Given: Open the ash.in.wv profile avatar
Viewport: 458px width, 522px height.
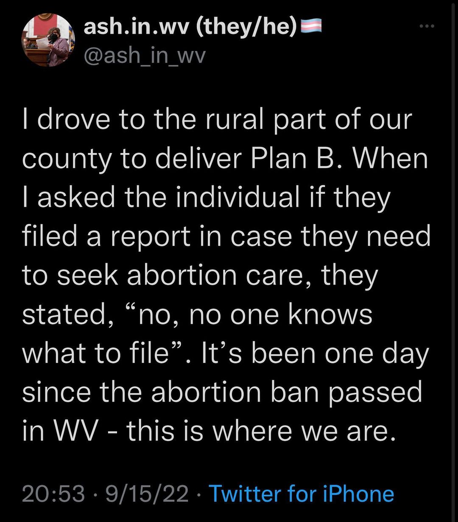Looking at the screenshot, I should (47, 40).
